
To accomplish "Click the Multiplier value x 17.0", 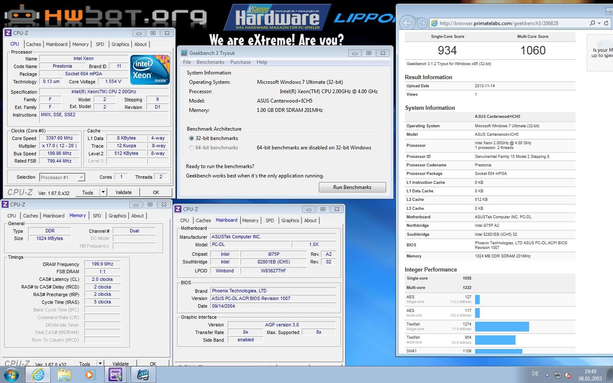I will pos(60,146).
